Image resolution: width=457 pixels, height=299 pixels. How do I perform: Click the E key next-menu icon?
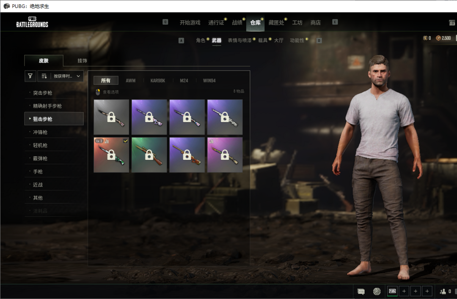click(x=335, y=22)
